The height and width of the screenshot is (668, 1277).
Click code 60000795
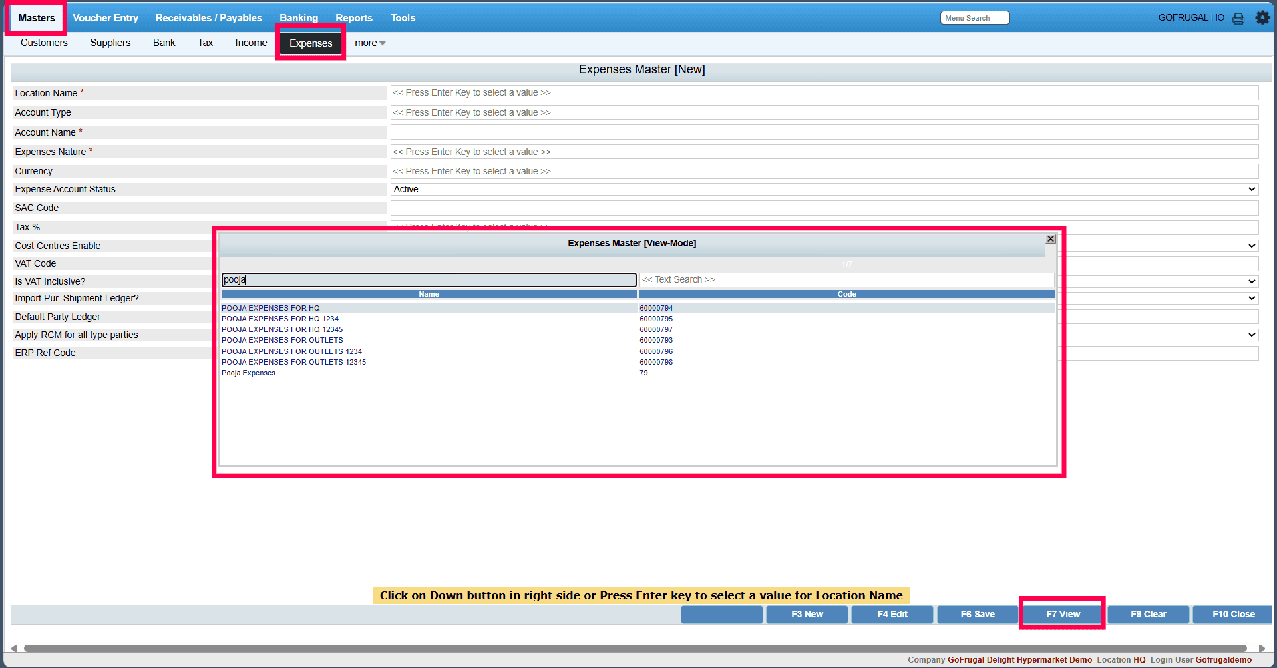[656, 319]
